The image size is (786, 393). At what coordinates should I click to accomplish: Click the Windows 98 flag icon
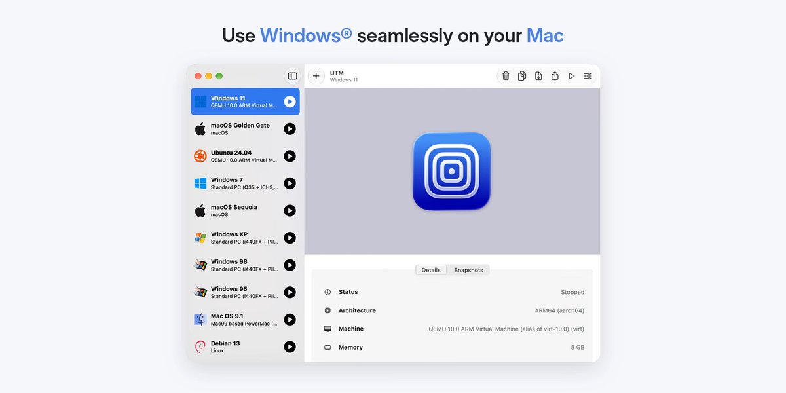pyautogui.click(x=200, y=265)
